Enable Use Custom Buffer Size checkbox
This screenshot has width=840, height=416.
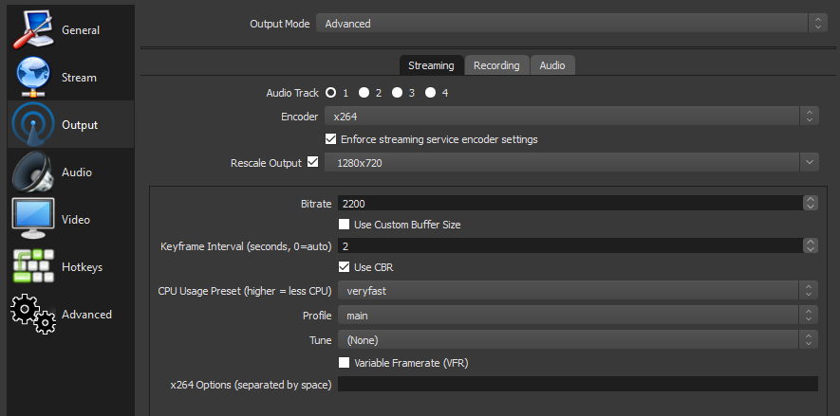[345, 225]
